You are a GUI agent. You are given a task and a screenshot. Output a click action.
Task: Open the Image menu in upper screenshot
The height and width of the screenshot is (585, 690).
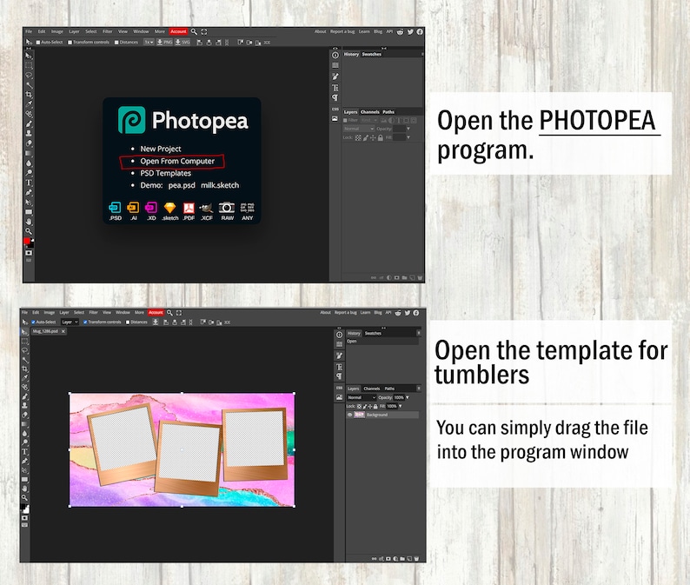point(57,31)
